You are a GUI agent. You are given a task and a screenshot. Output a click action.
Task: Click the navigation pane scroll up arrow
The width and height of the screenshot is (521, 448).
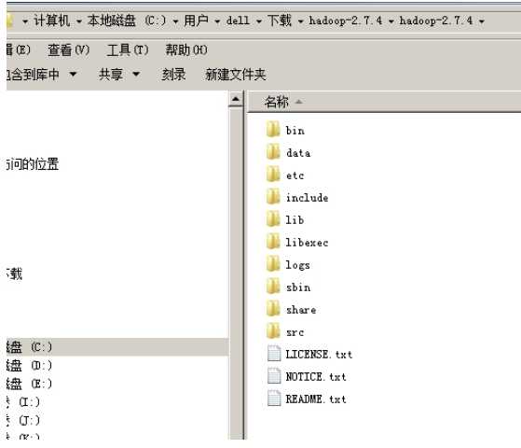point(236,99)
